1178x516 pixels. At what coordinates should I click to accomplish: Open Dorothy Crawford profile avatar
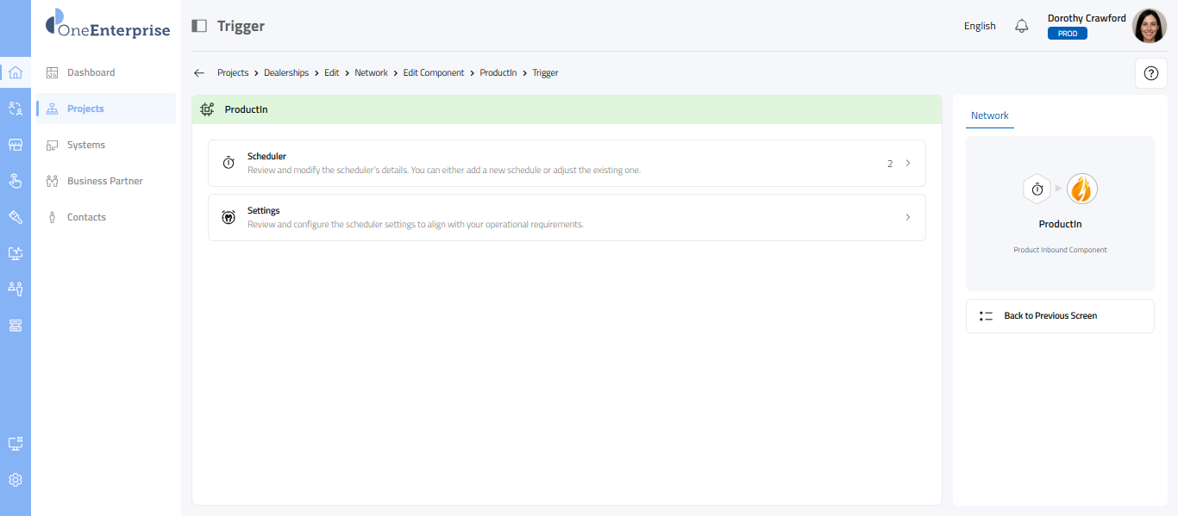(1149, 26)
